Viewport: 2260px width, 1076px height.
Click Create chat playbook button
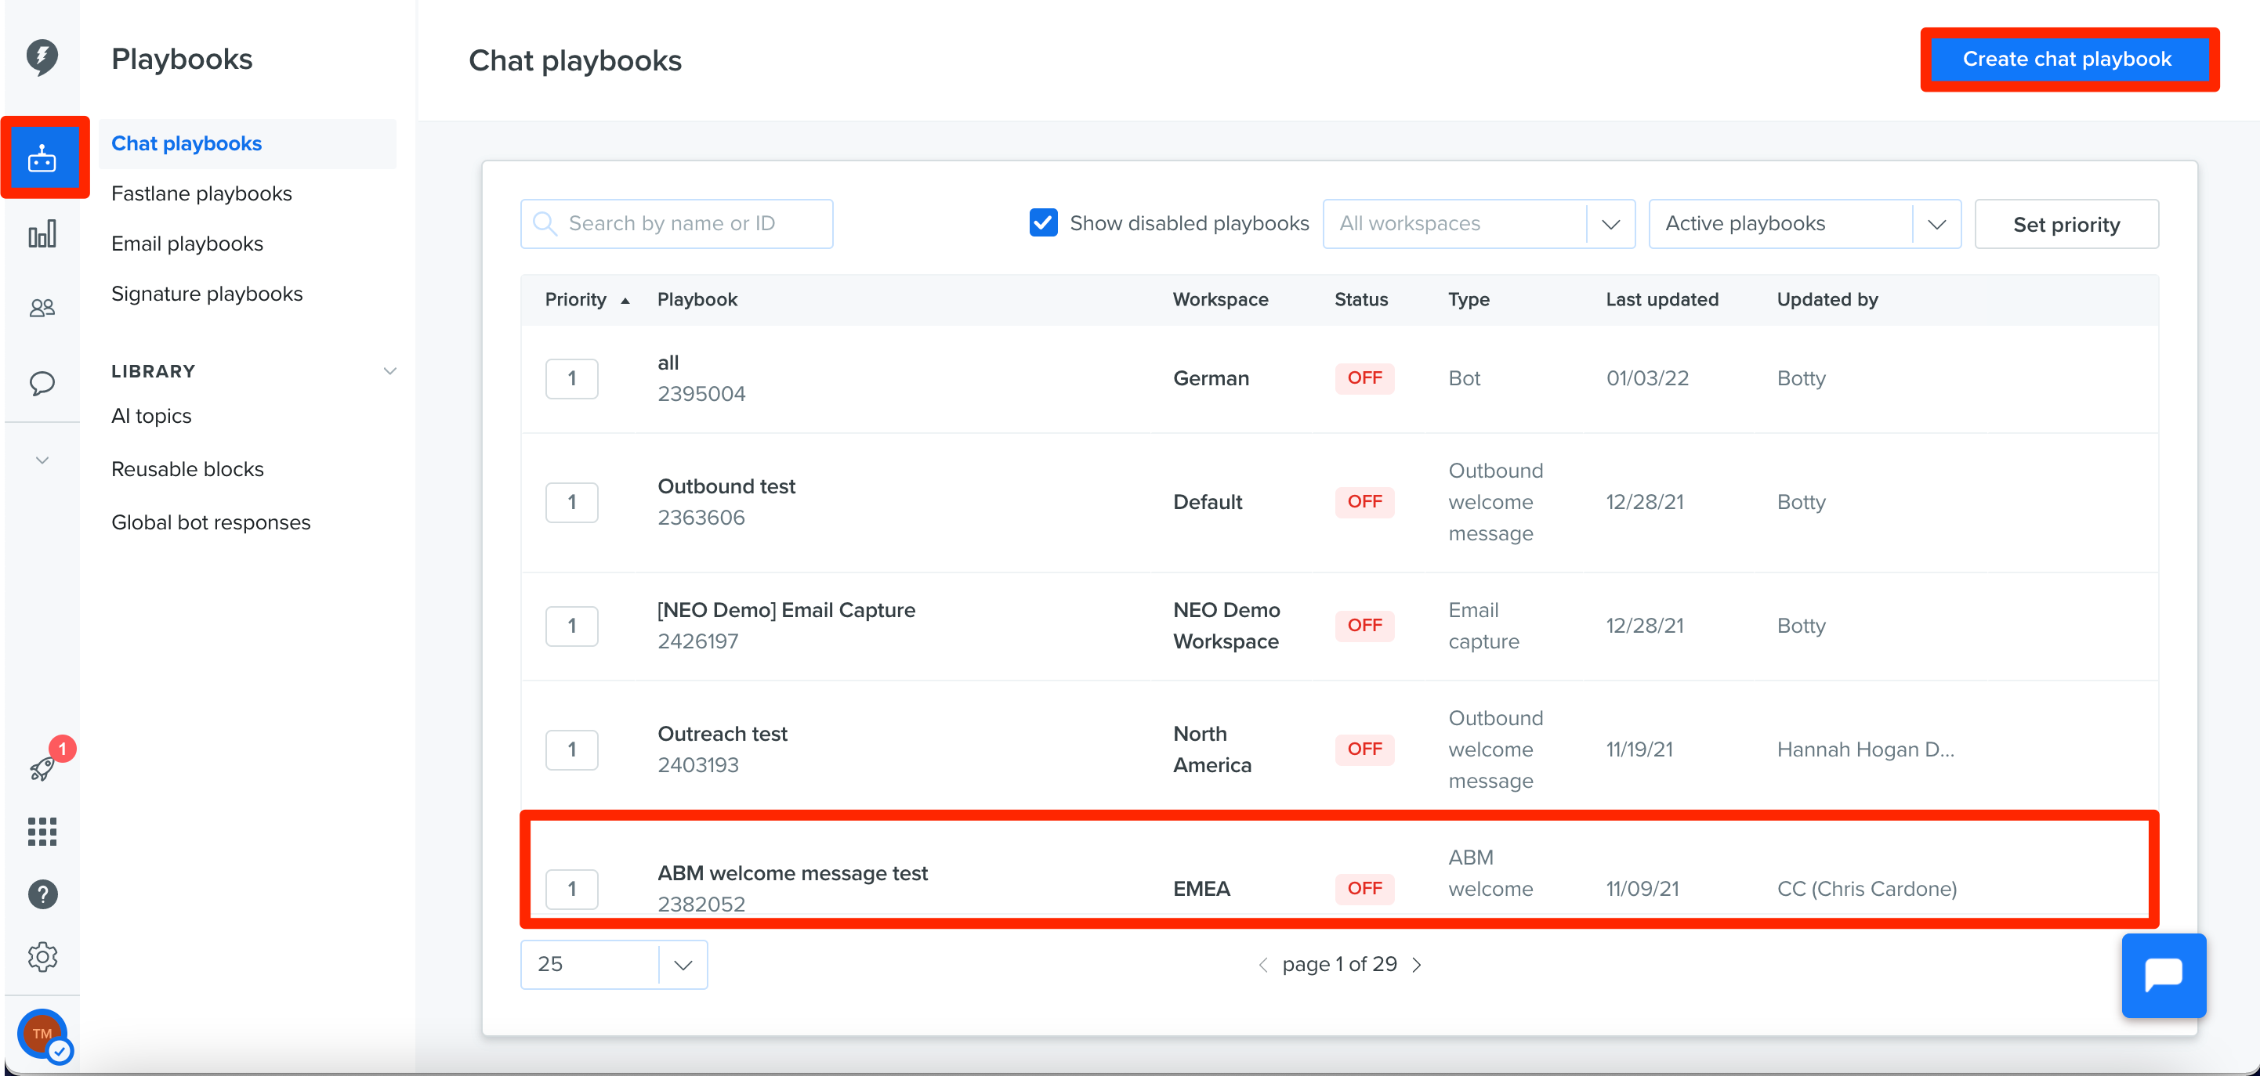click(2068, 59)
